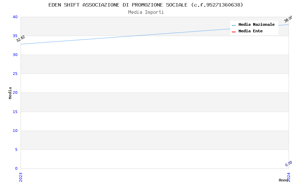292x189 pixels.
Task: Click the 10 y-axis tick label
Action: [x=15, y=131]
